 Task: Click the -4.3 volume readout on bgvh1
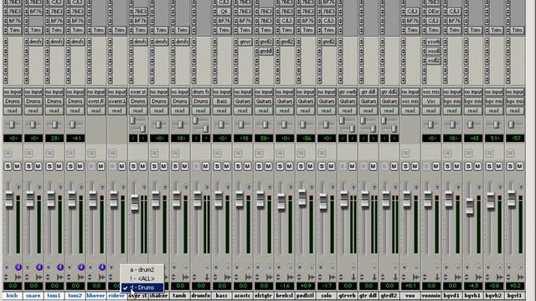coord(472,286)
